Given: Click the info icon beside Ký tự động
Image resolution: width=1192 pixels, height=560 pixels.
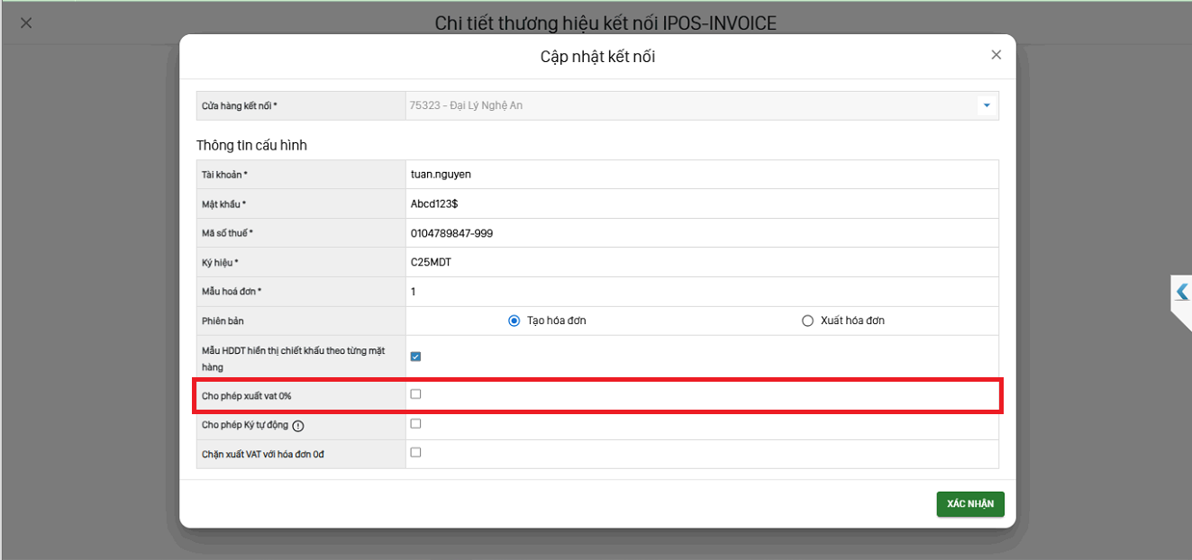Looking at the screenshot, I should (x=297, y=425).
